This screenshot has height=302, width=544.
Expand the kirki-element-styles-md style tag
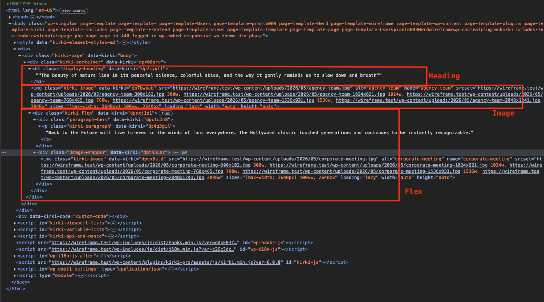point(15,43)
